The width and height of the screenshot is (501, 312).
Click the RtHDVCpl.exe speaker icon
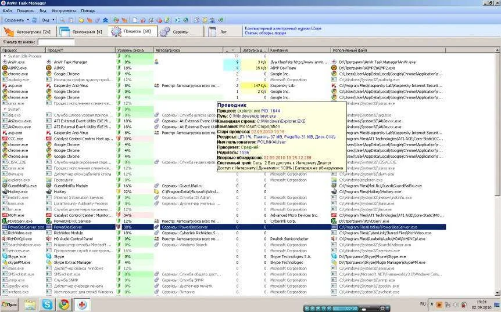click(5, 239)
